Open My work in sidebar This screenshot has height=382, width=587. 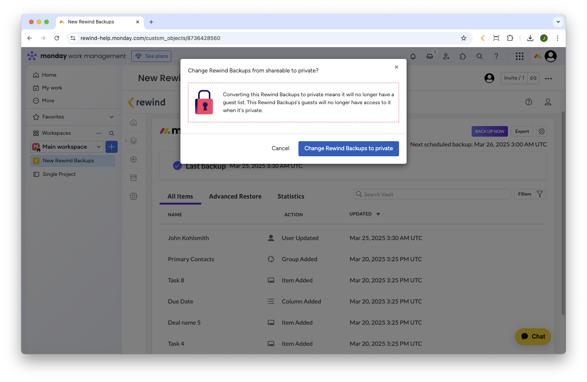[52, 88]
